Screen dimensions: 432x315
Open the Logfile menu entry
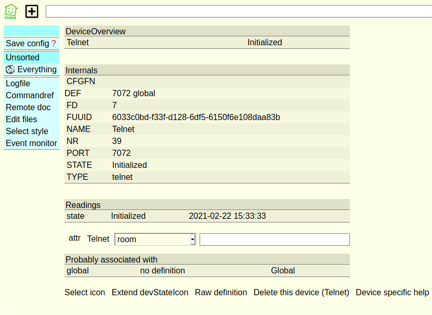tap(18, 83)
